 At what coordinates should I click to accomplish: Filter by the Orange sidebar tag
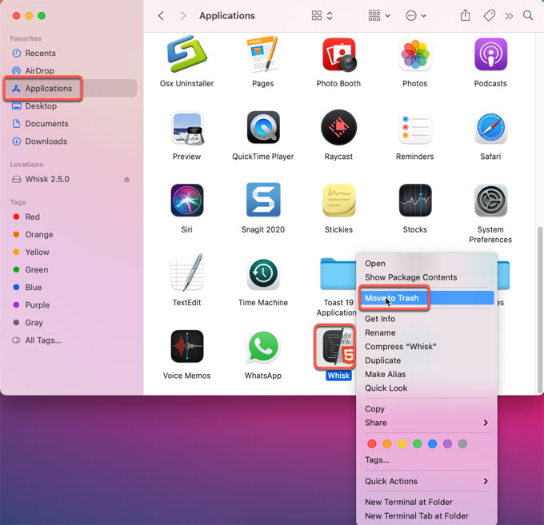(71, 235)
